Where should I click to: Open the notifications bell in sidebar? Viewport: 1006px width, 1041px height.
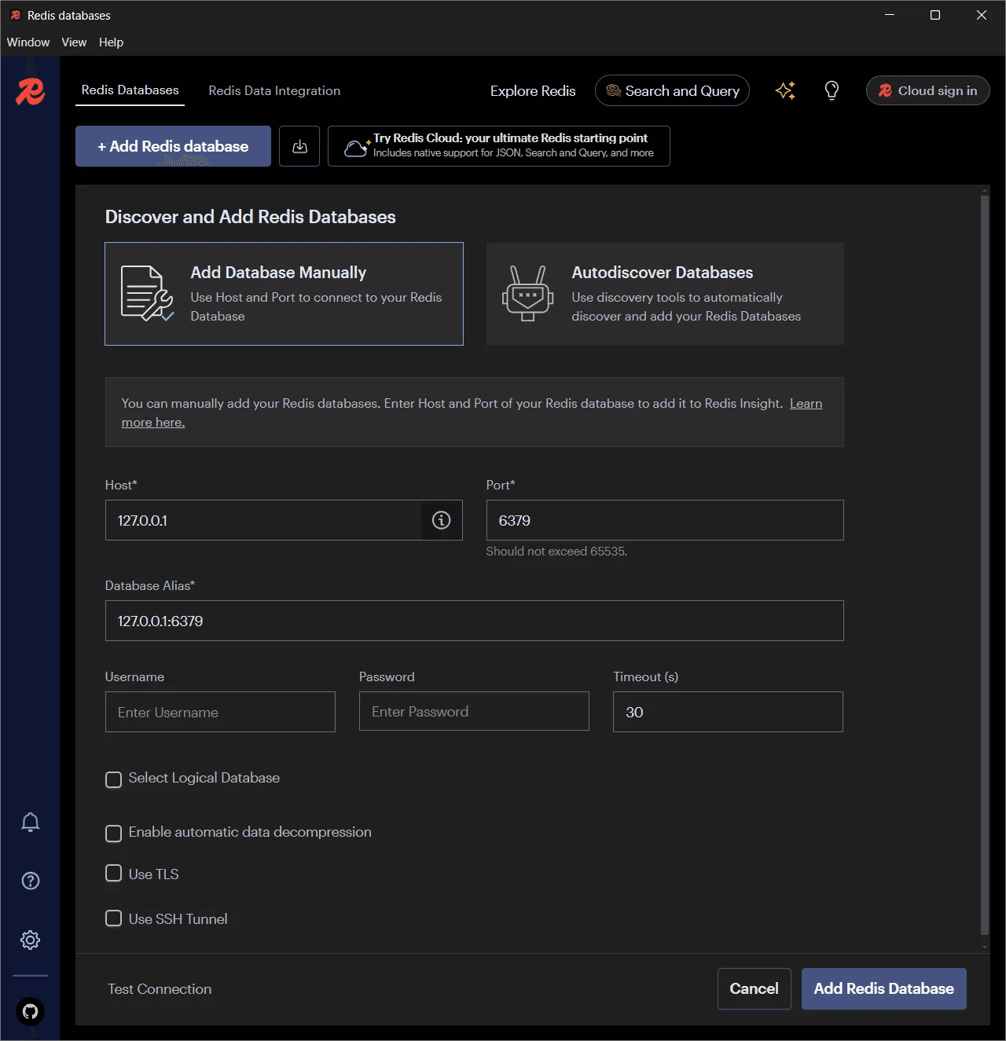coord(30,822)
